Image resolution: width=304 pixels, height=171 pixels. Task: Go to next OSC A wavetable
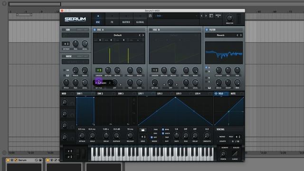143,35
